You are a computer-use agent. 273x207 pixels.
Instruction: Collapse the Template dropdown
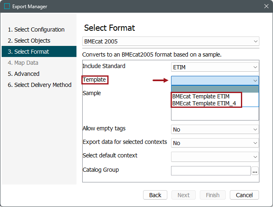click(x=255, y=80)
